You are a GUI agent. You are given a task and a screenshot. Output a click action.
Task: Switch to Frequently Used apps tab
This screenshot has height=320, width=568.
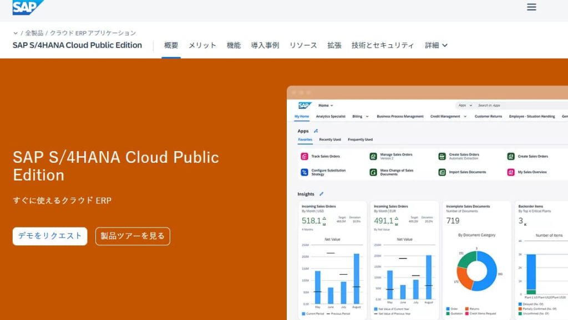(360, 140)
